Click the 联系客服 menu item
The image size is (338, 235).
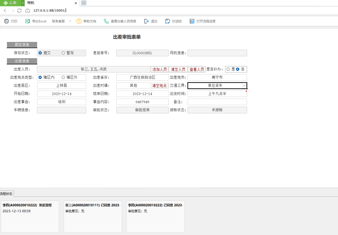point(58,21)
